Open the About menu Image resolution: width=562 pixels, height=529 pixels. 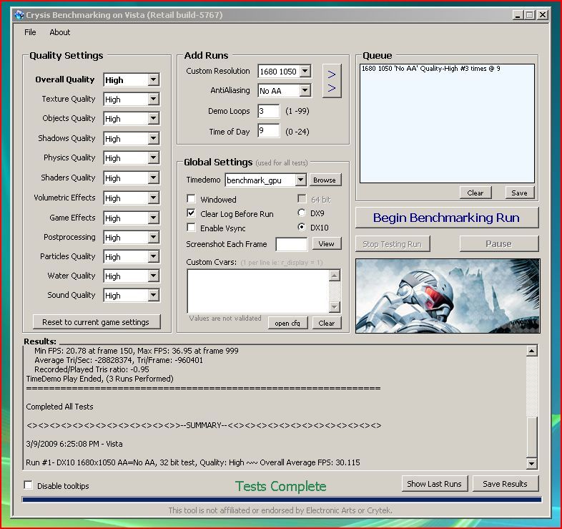click(x=60, y=32)
